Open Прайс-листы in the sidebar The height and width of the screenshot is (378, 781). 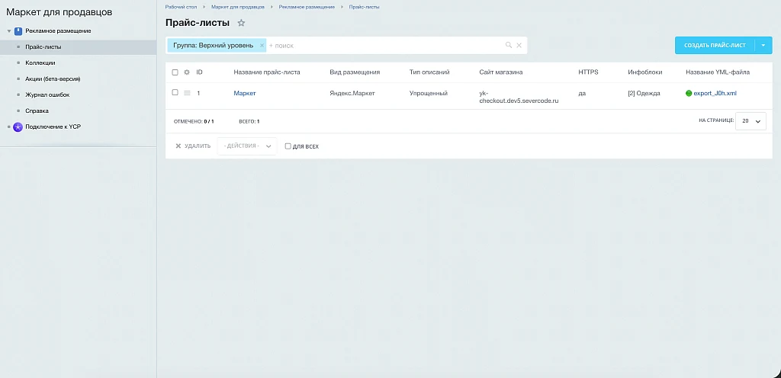(43, 47)
